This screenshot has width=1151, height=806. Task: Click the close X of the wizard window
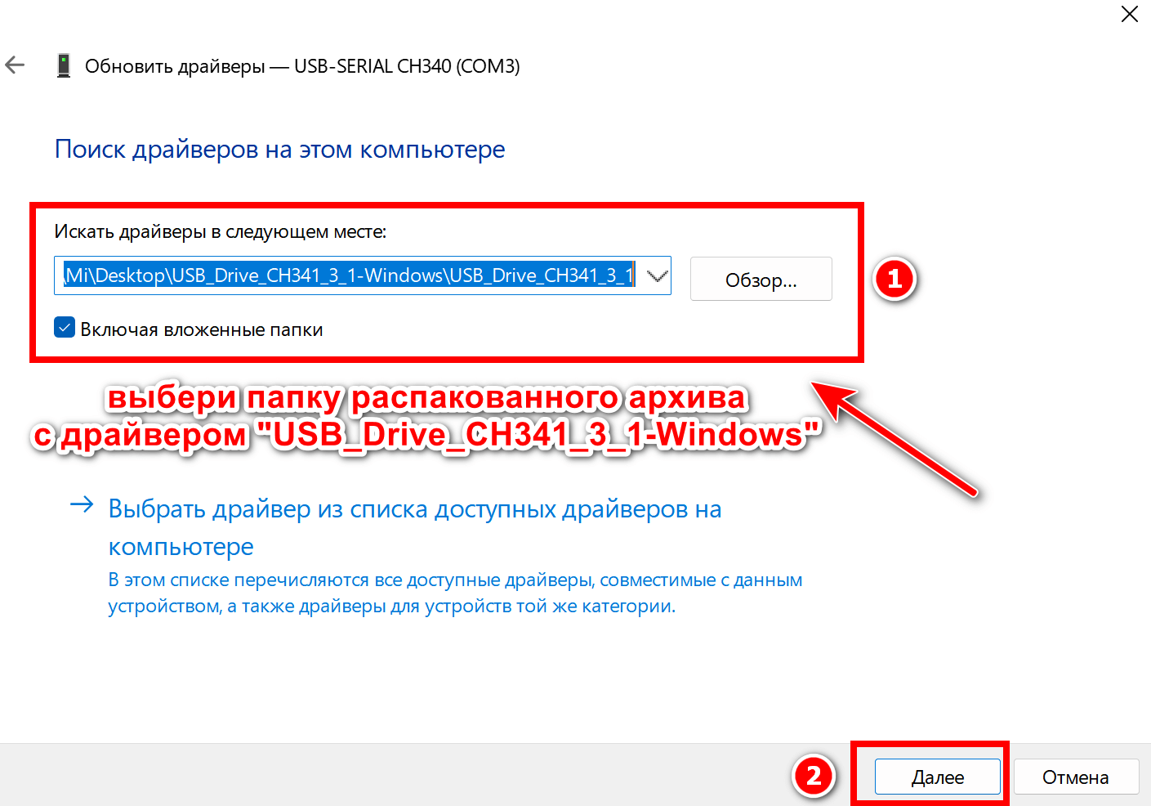[1130, 14]
